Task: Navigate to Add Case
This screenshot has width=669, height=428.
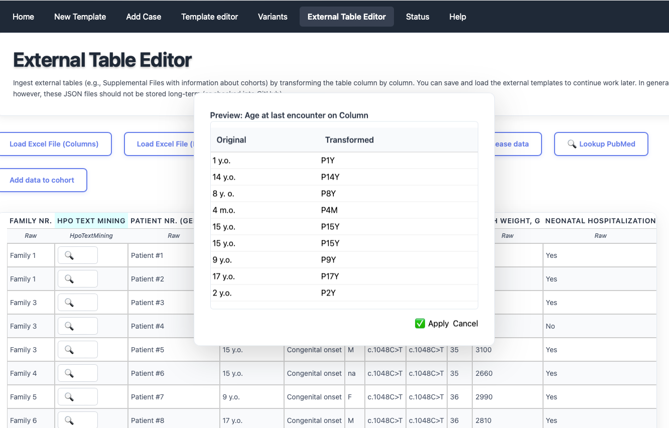Action: tap(144, 17)
